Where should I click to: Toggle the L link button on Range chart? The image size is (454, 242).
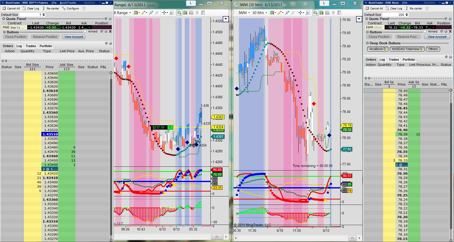pos(191,3)
